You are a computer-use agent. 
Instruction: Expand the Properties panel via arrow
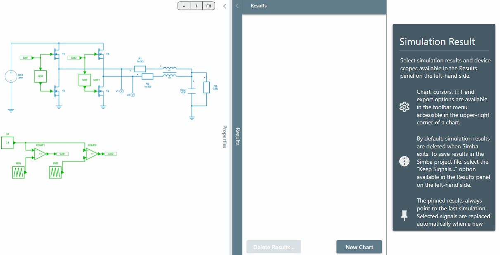click(225, 6)
